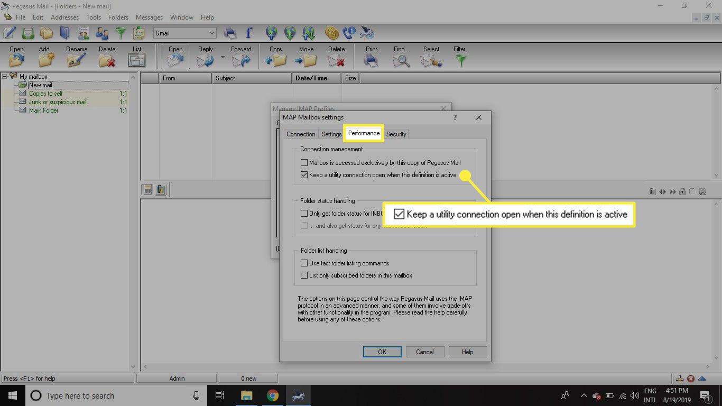This screenshot has width=722, height=406.
Task: Click the Forward button
Action: click(x=241, y=56)
